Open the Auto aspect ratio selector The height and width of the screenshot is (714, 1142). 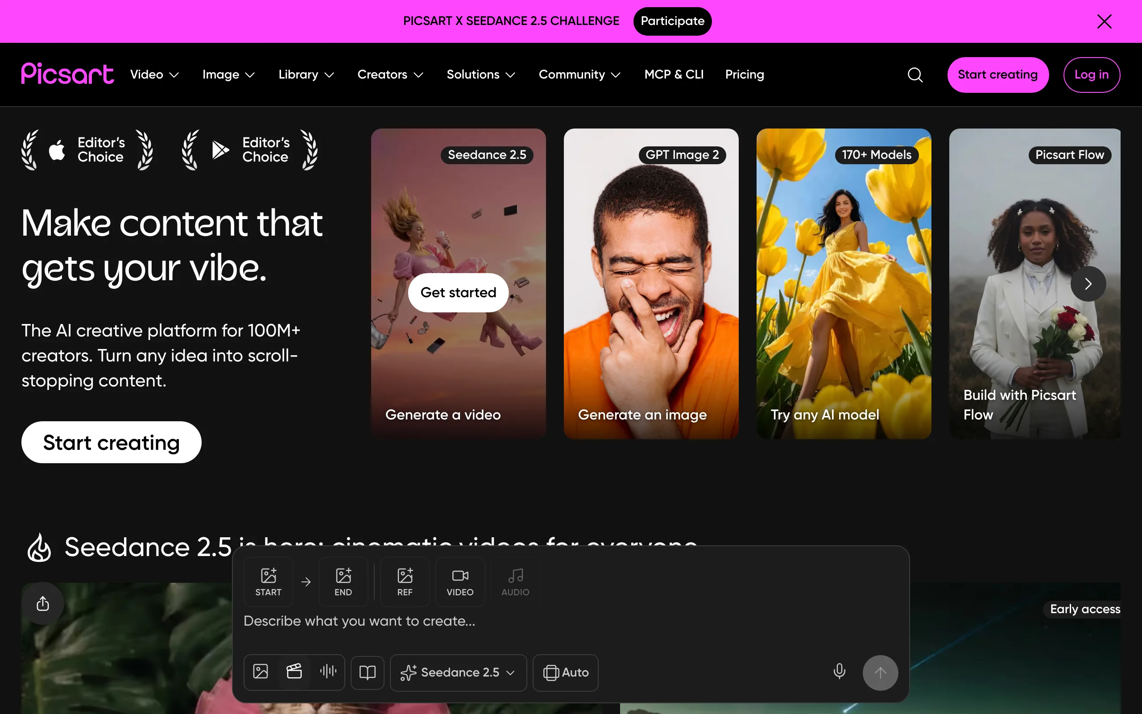coord(565,672)
